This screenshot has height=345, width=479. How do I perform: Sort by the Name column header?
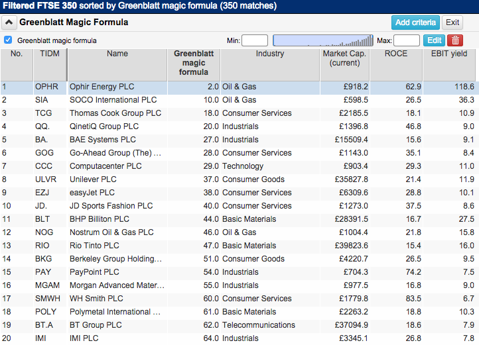pos(117,65)
